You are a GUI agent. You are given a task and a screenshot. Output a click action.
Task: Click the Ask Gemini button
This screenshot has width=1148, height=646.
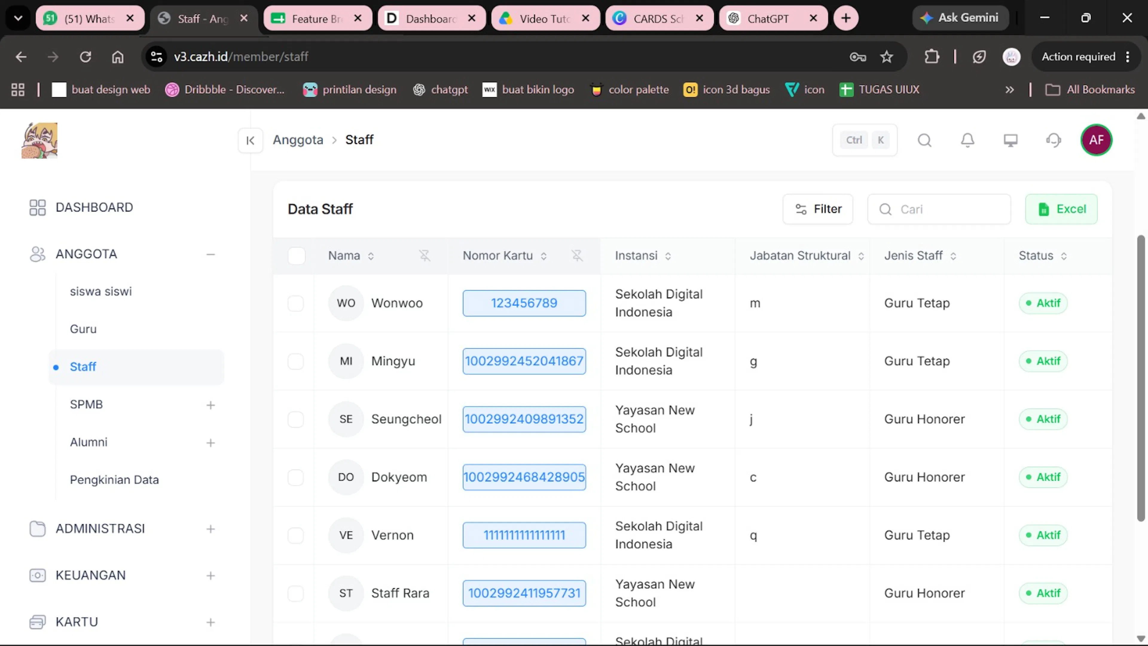click(x=960, y=18)
